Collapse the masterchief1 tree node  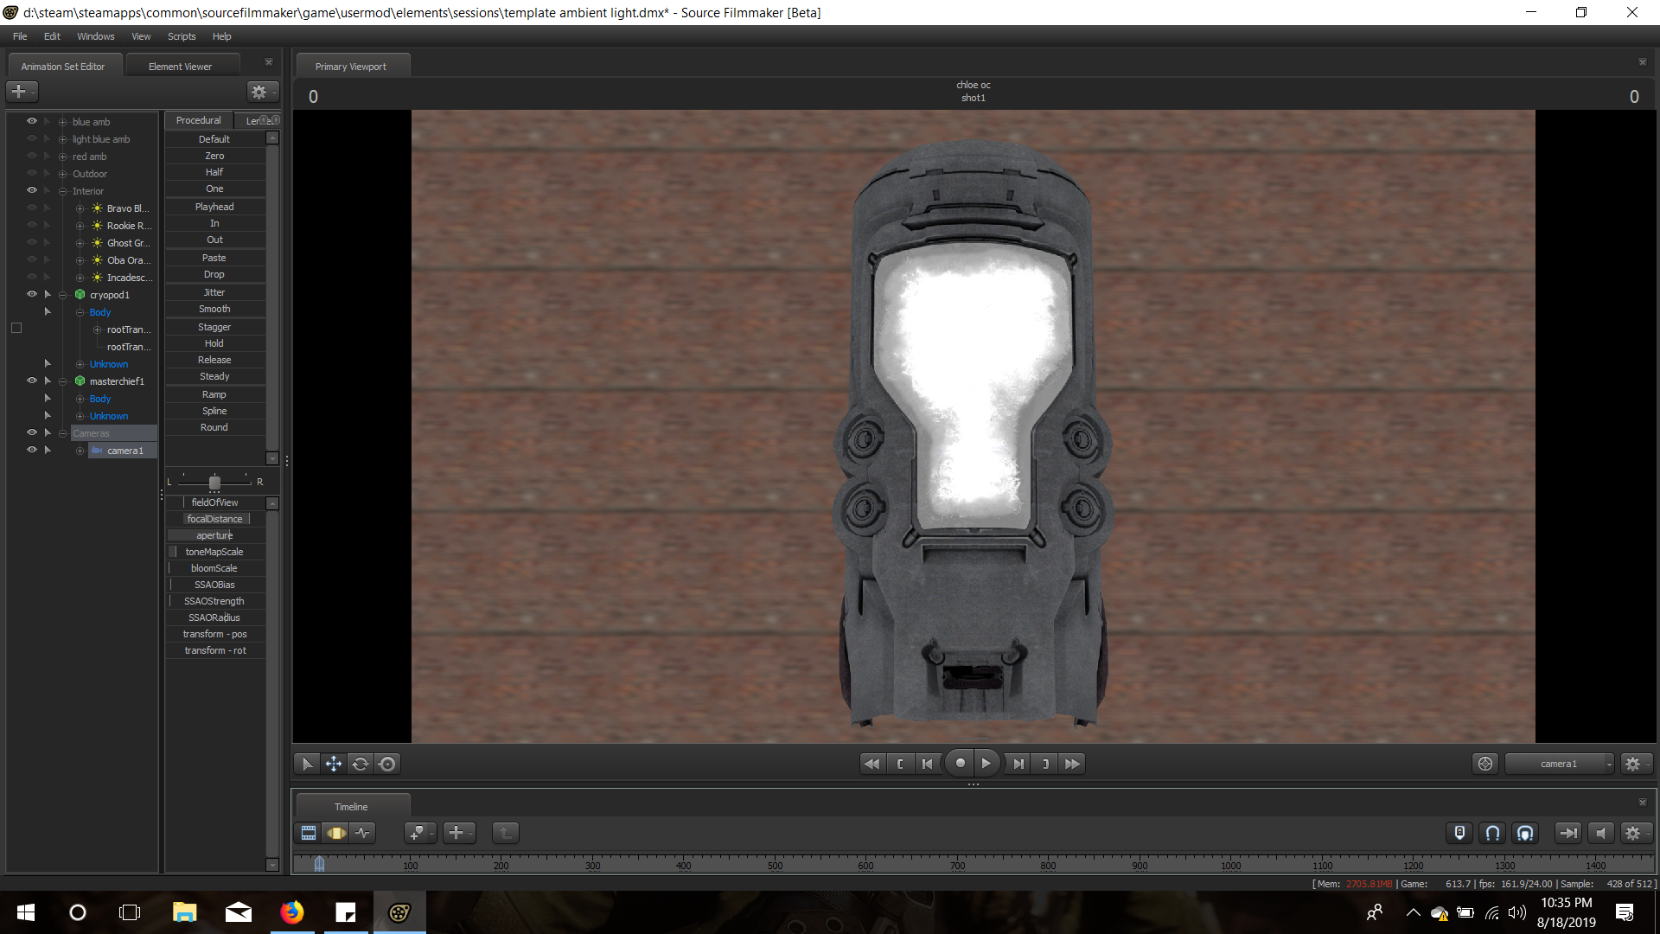[62, 381]
